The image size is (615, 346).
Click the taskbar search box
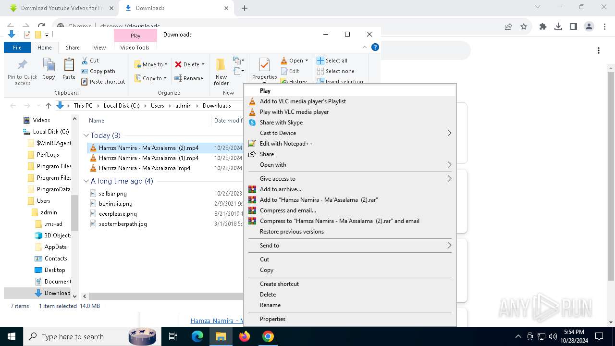pyautogui.click(x=93, y=337)
